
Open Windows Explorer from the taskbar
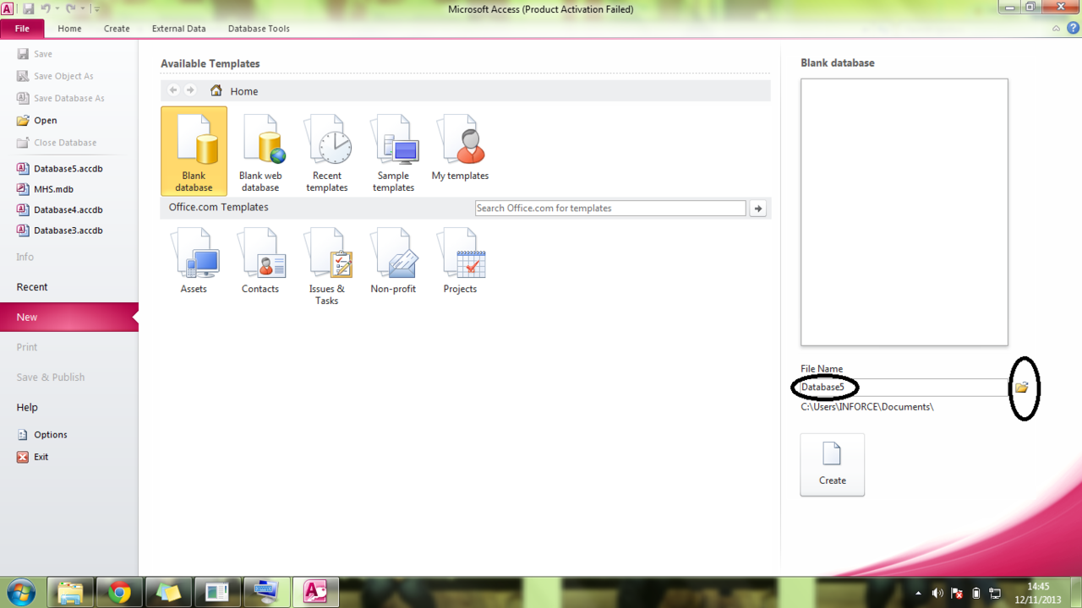click(x=70, y=592)
